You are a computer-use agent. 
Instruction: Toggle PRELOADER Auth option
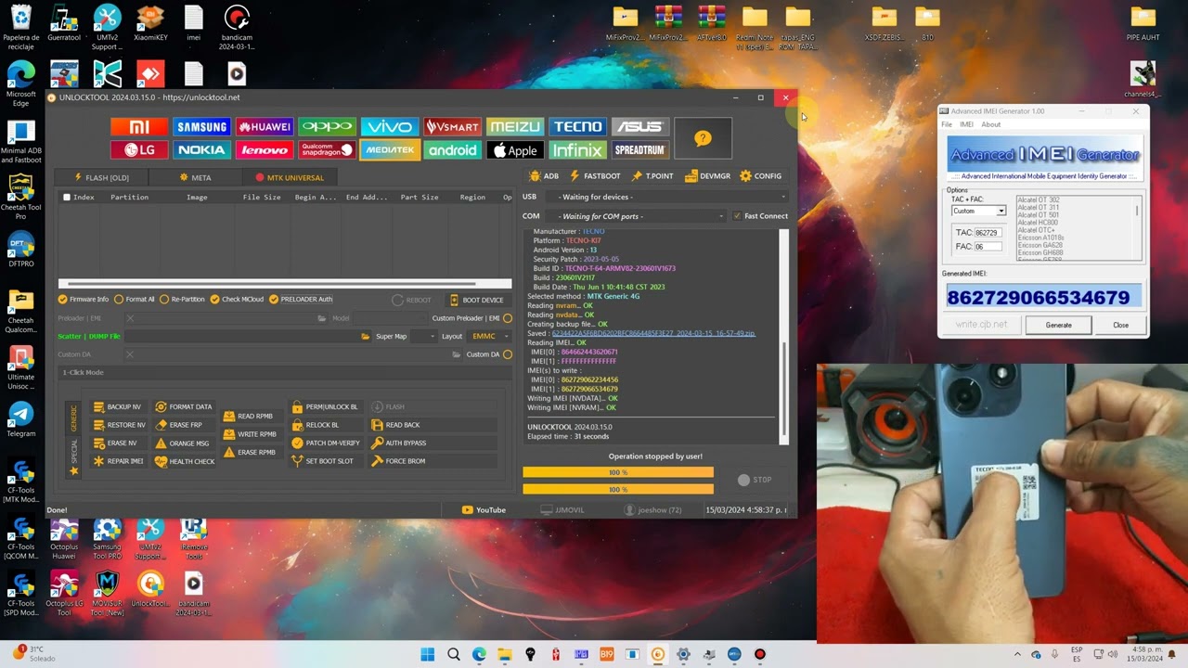(301, 300)
